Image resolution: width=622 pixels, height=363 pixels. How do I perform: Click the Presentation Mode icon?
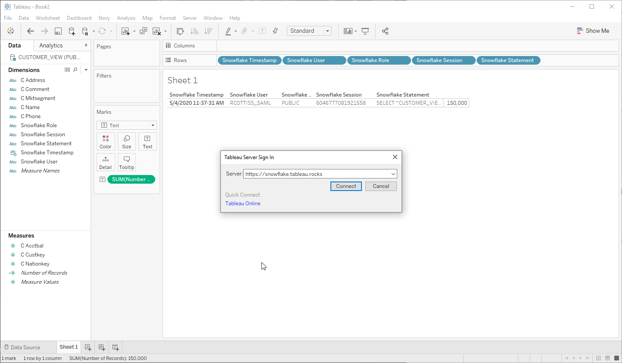pyautogui.click(x=365, y=31)
